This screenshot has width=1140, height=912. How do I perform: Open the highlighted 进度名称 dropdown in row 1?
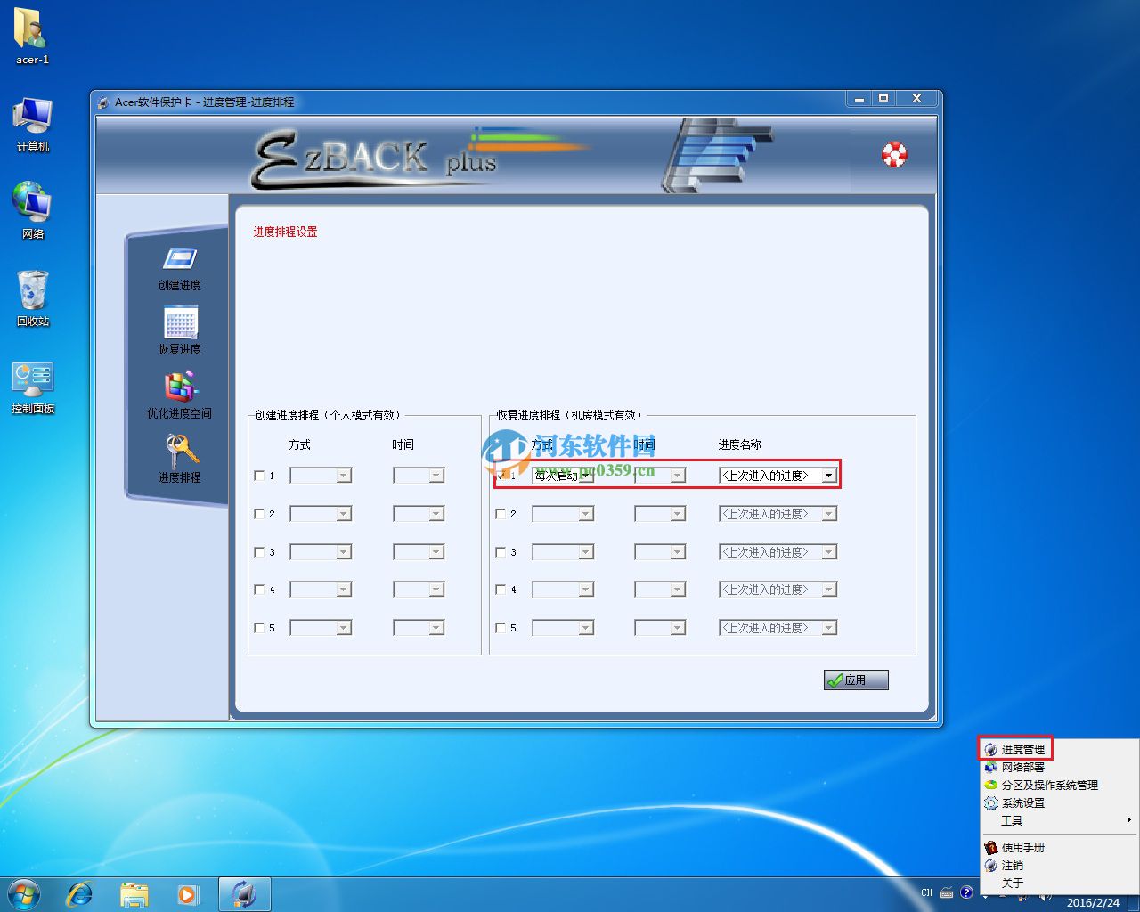pyautogui.click(x=828, y=476)
